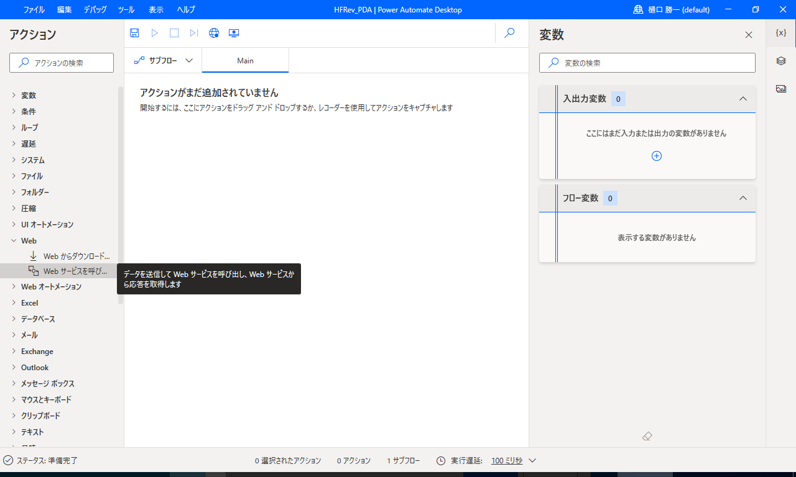
Task: Open the 編集 menu
Action: [64, 9]
